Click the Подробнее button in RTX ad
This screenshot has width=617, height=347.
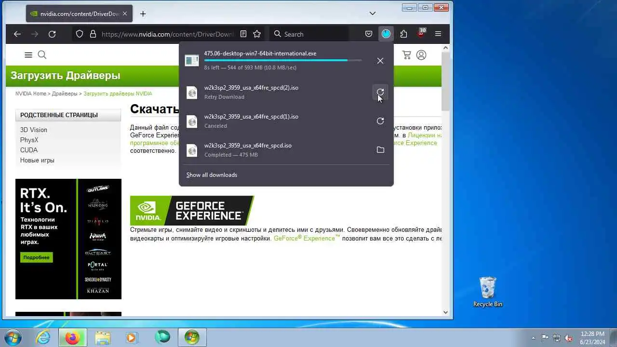click(37, 257)
